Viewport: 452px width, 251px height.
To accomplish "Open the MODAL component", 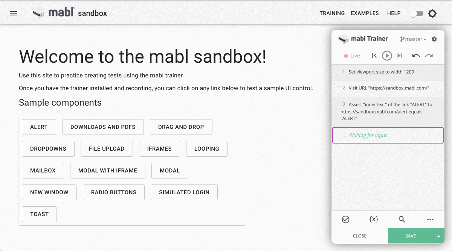I will click(170, 171).
